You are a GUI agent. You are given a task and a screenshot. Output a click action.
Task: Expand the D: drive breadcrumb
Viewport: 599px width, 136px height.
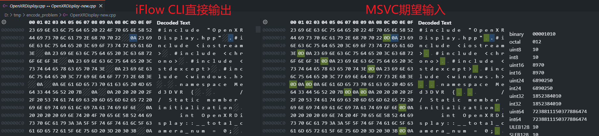[6, 15]
